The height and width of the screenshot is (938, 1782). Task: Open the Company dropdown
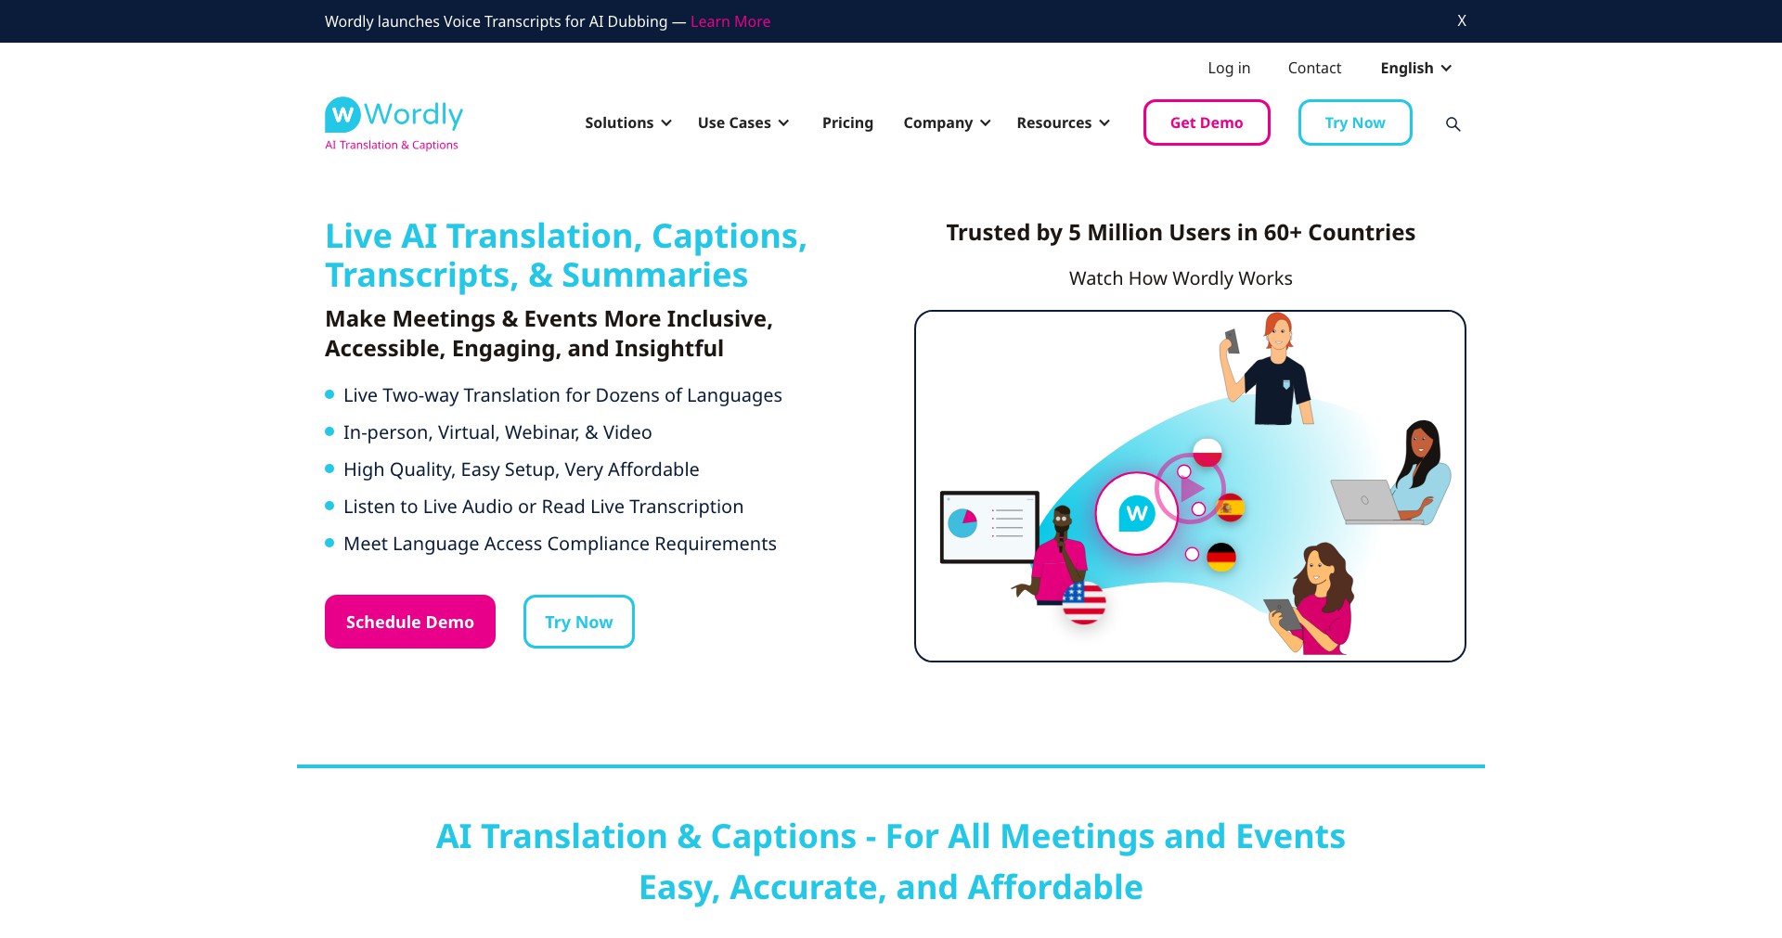947,122
